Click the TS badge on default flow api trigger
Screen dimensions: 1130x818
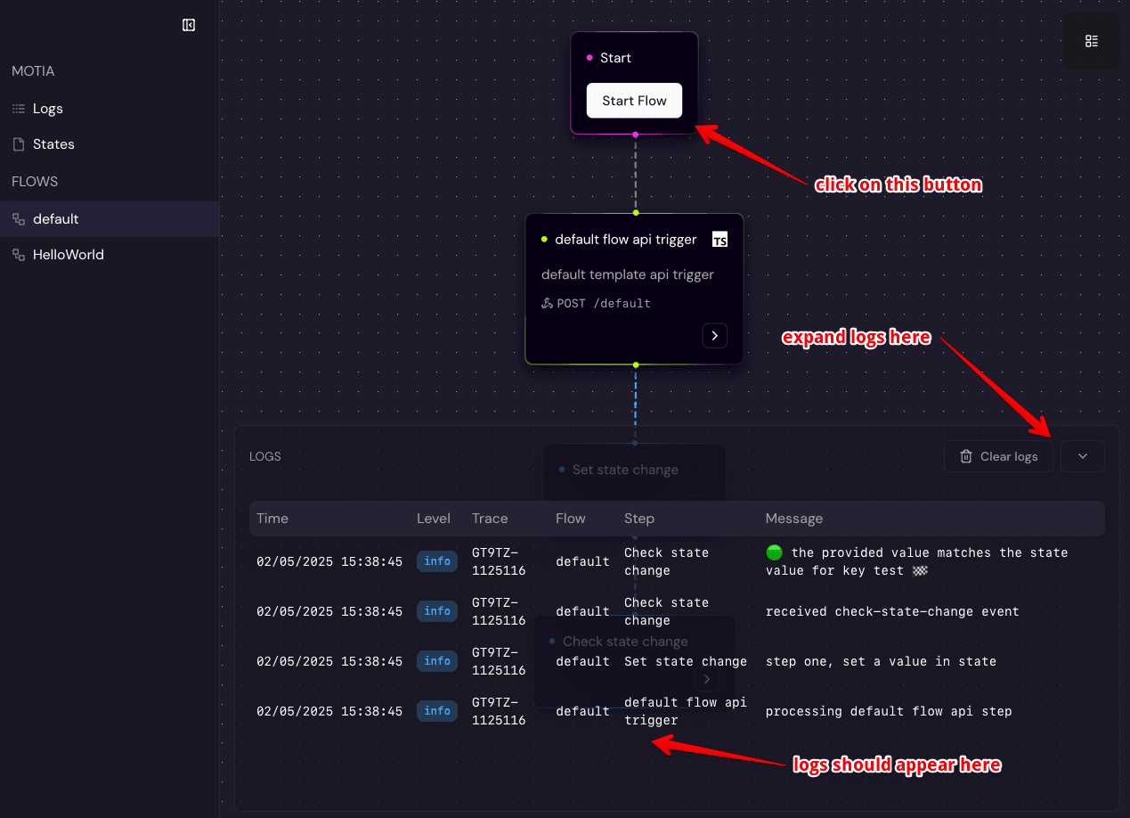tap(719, 240)
